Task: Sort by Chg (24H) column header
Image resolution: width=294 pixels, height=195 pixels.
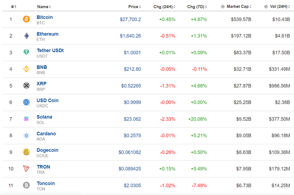Action: point(164,7)
